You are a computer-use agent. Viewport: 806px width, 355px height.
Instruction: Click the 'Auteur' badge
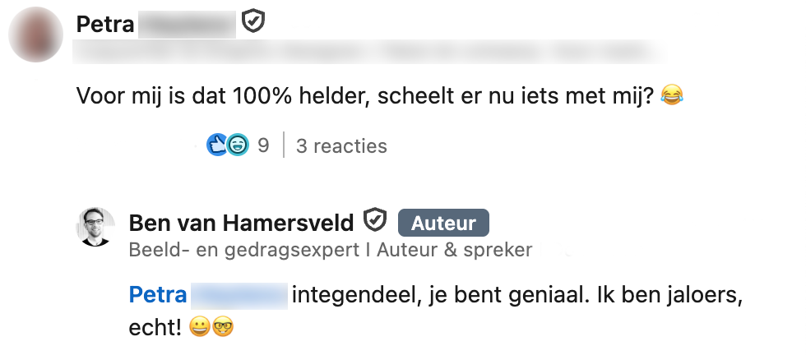pos(443,223)
